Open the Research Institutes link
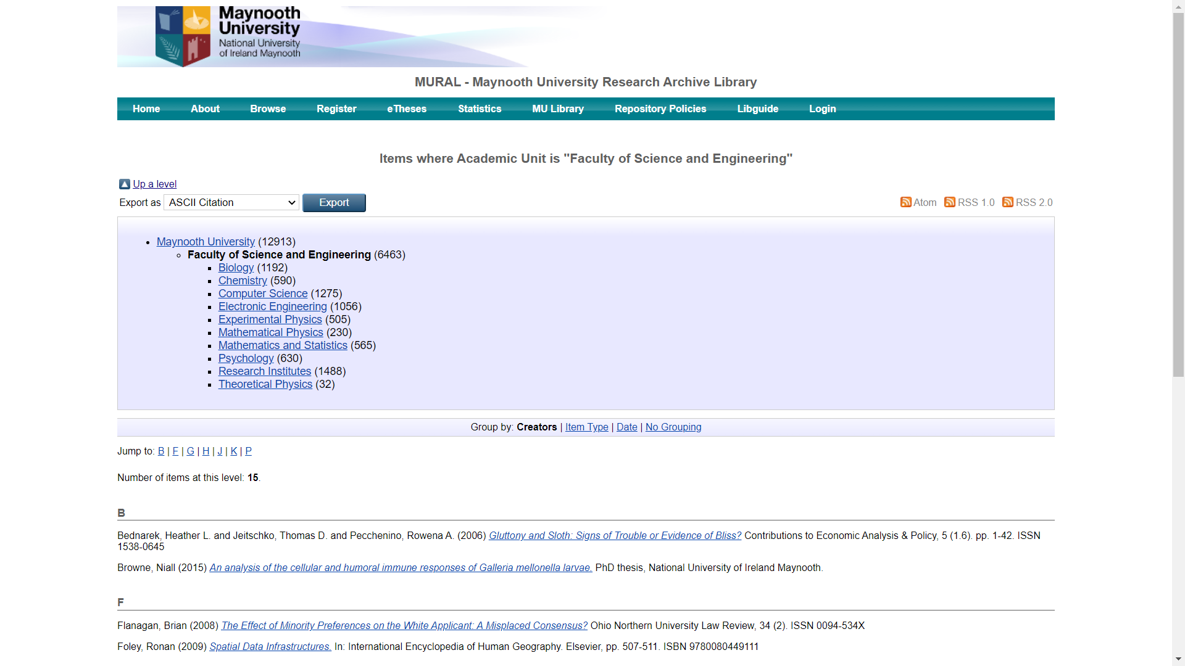 tap(265, 371)
